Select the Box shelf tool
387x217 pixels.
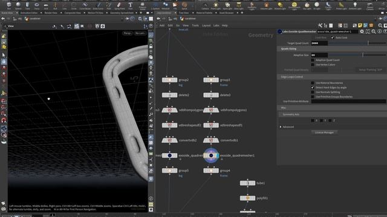[x=9, y=5]
